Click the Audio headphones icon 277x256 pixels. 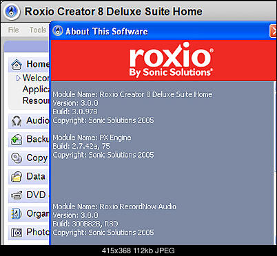pyautogui.click(x=17, y=121)
